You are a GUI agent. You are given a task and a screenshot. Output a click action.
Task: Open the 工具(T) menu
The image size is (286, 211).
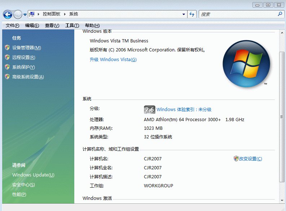click(72, 26)
